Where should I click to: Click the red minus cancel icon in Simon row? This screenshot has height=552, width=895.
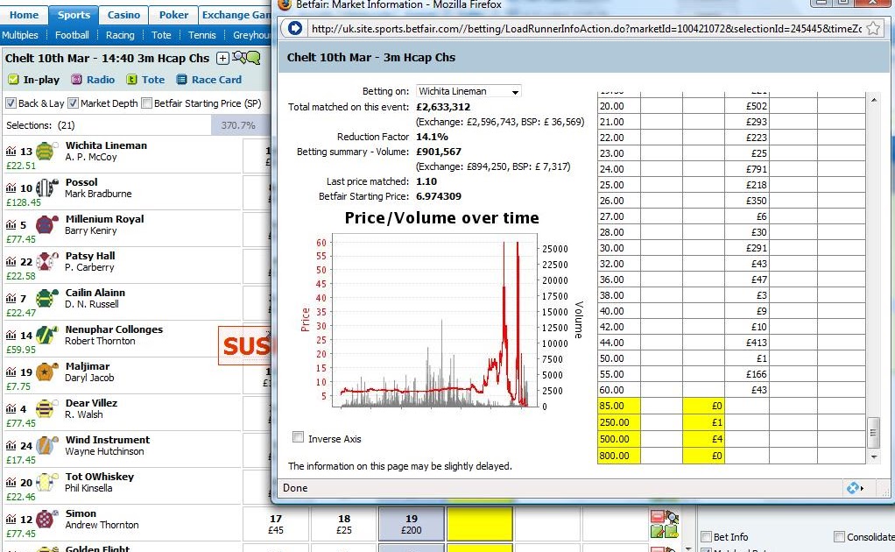coord(657,517)
